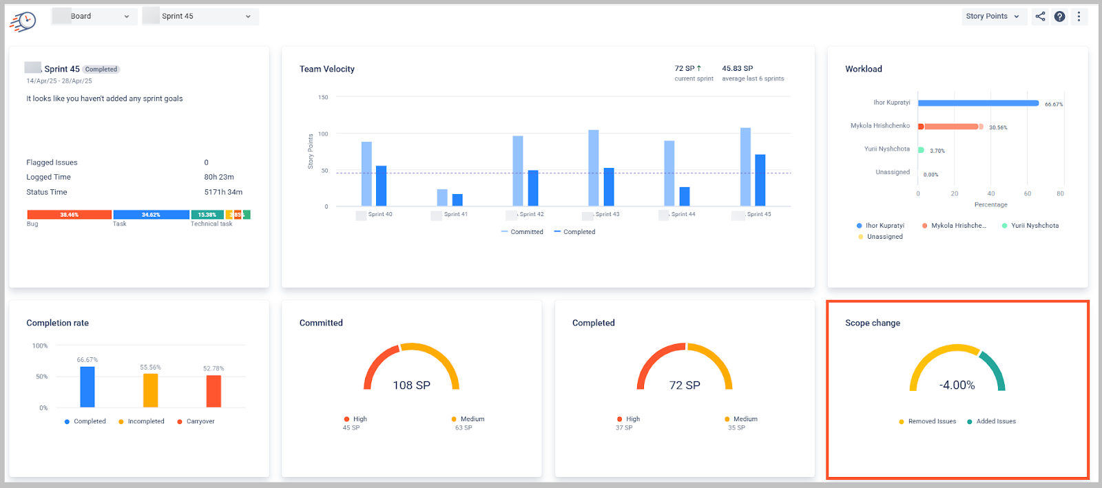Click Added Issues legend in Scope change

[x=991, y=421]
